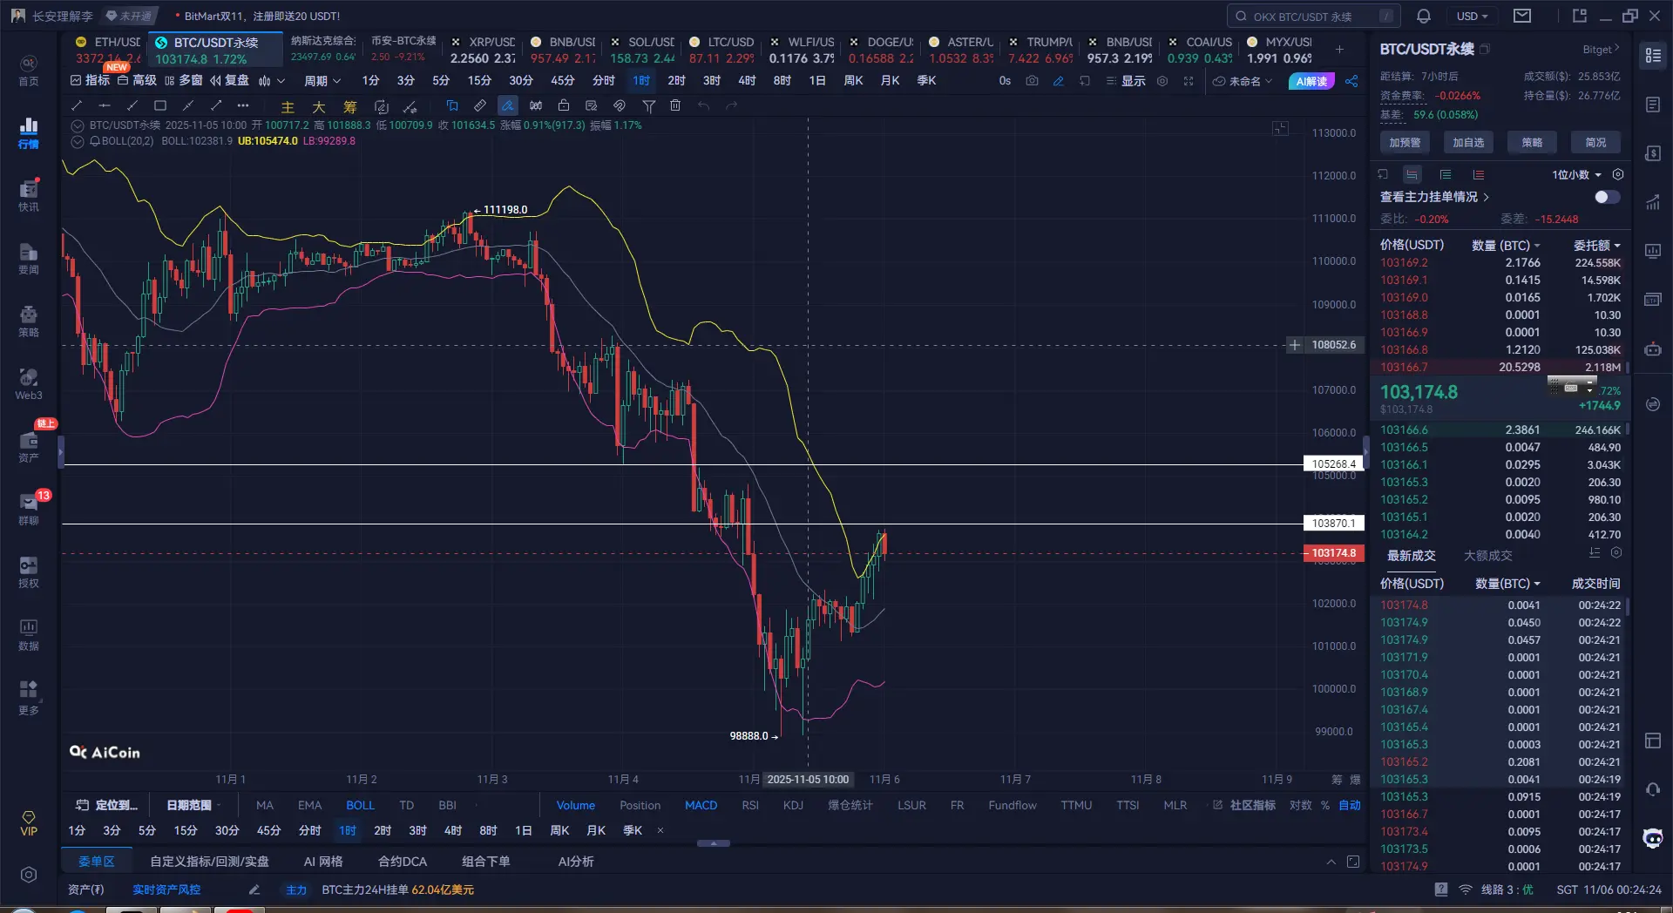The width and height of the screenshot is (1673, 913).
Task: Switch to AI 网格 tab
Action: pyautogui.click(x=323, y=862)
